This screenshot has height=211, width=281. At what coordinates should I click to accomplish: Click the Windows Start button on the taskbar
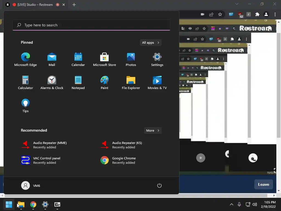click(x=9, y=204)
